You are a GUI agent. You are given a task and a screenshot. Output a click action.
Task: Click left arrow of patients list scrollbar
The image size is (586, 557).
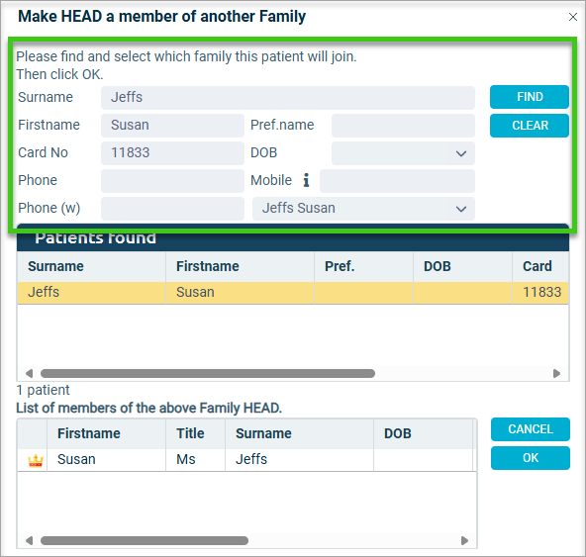pos(29,373)
